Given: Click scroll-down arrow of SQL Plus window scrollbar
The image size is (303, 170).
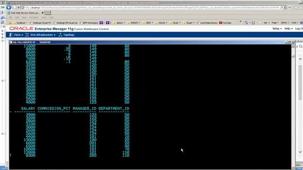Looking at the screenshot, I should point(293,168).
